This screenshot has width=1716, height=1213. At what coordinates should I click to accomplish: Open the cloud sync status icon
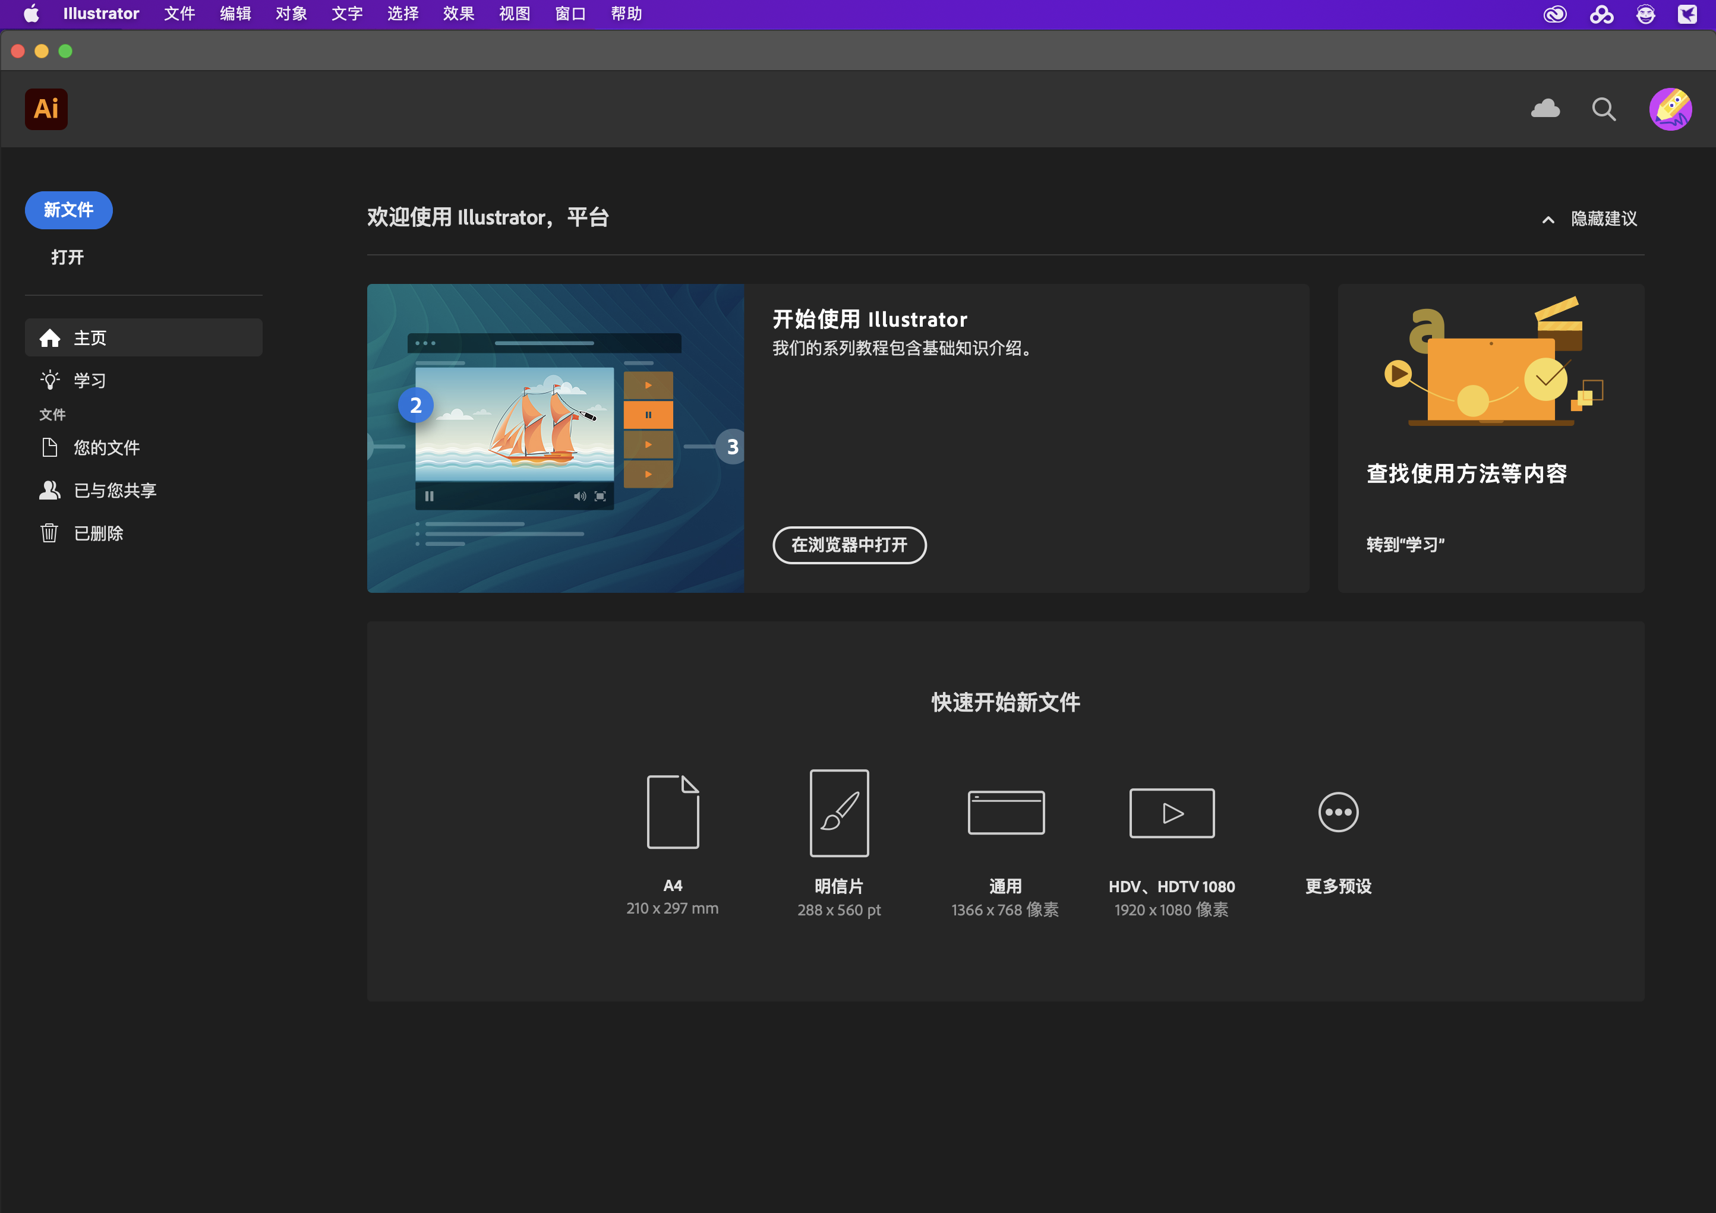tap(1545, 109)
